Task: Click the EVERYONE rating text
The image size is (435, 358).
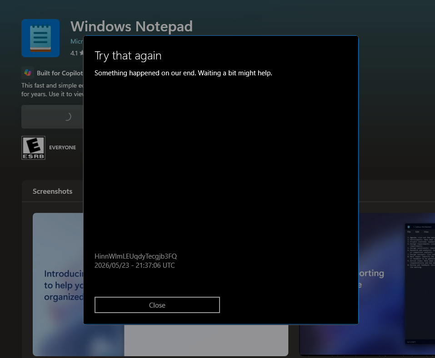Action: pyautogui.click(x=62, y=147)
